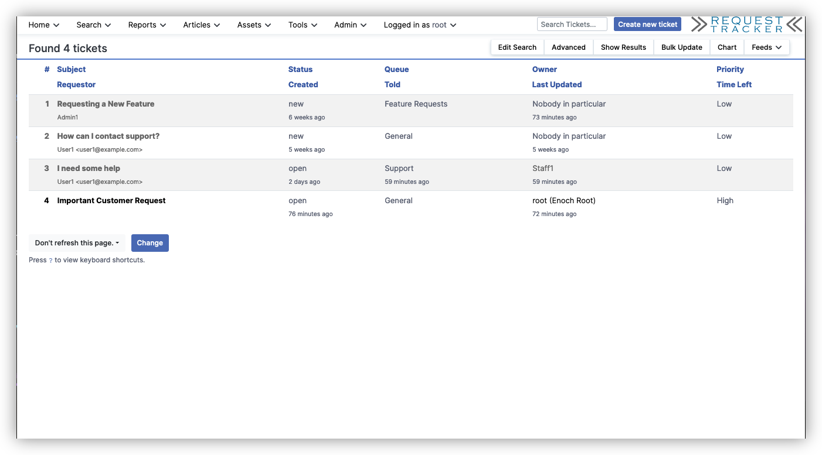Sort by the Requestor column header
This screenshot has height=455, width=822.
76,84
